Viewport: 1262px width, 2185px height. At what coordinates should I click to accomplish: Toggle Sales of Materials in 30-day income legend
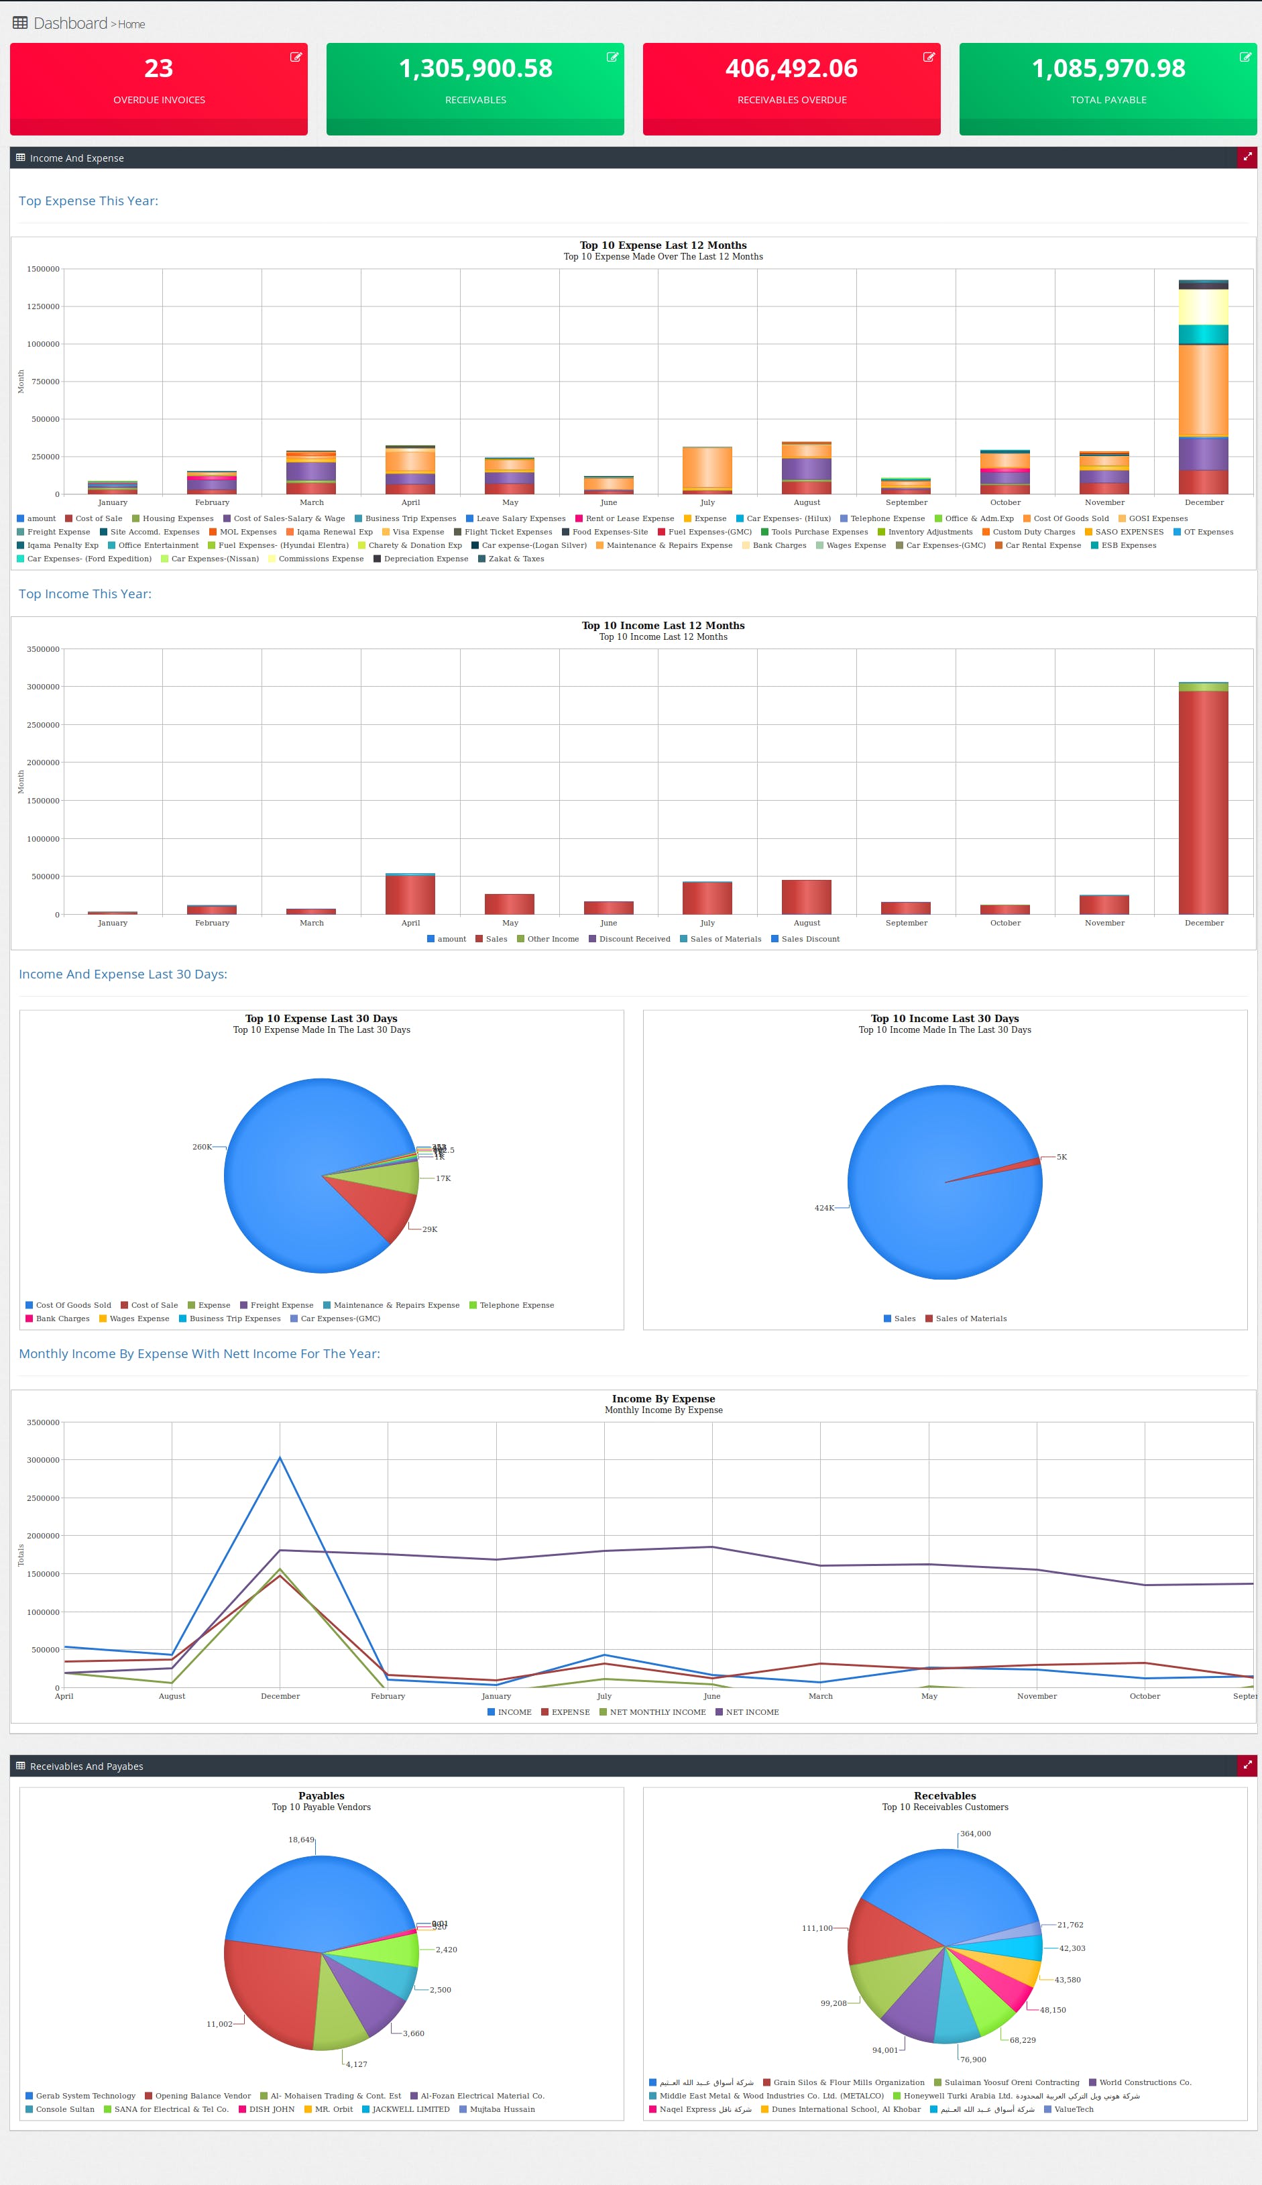[x=966, y=1319]
